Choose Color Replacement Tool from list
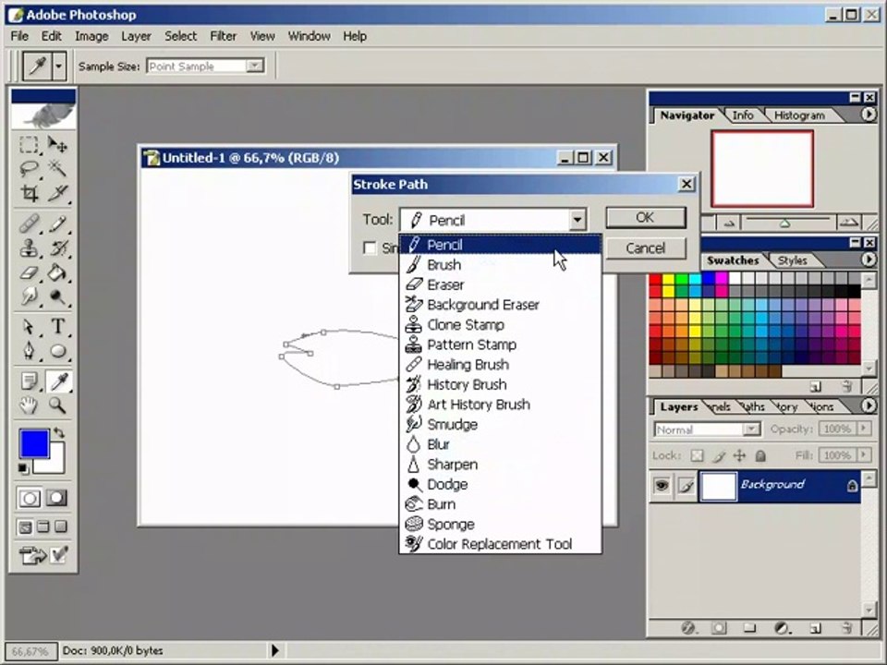This screenshot has width=887, height=665. point(500,544)
